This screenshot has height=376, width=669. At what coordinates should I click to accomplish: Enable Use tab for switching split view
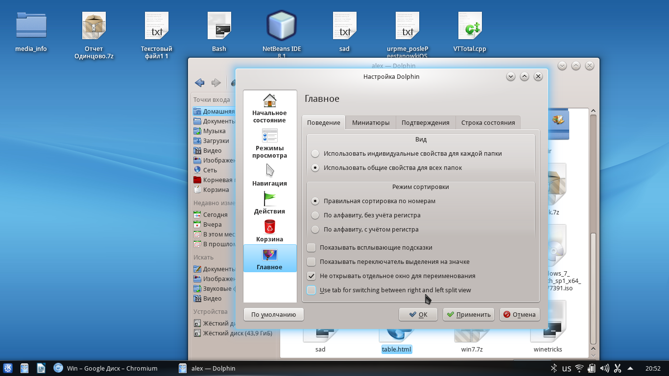coord(311,290)
